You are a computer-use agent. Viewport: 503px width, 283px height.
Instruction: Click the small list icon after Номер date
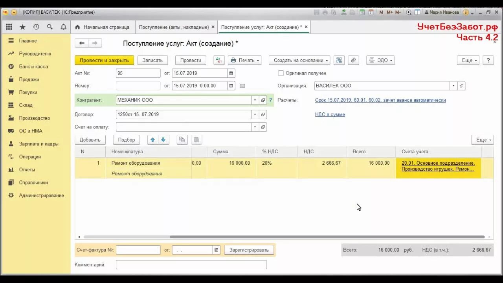coord(242,86)
